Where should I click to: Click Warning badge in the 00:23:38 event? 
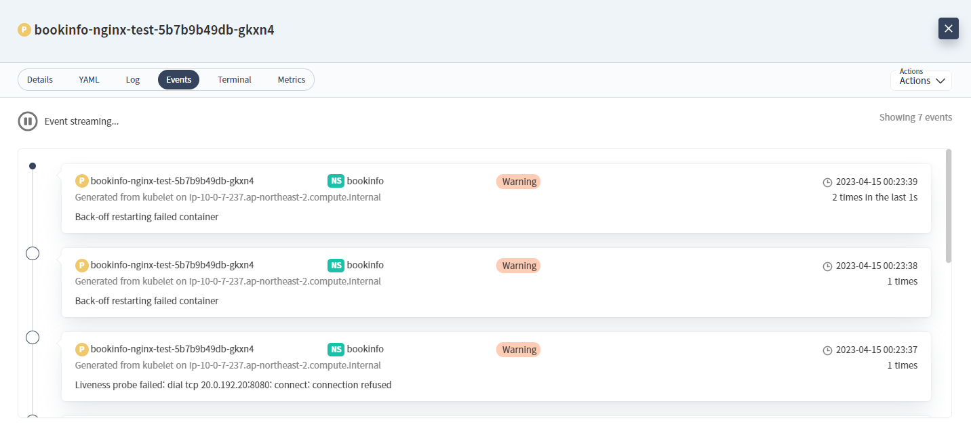click(519, 266)
